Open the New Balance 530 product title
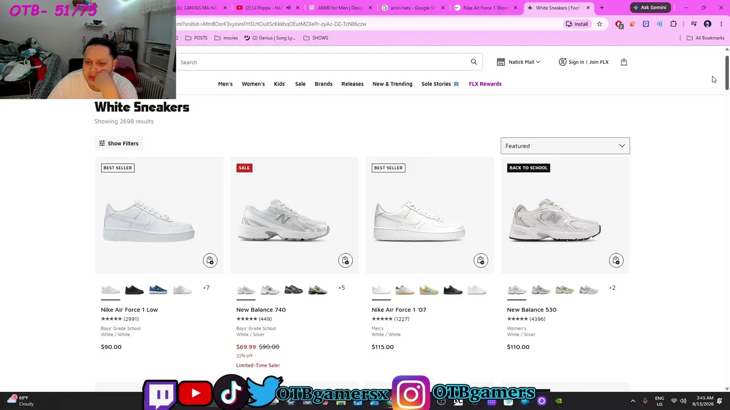Image resolution: width=730 pixels, height=410 pixels. pyautogui.click(x=532, y=310)
